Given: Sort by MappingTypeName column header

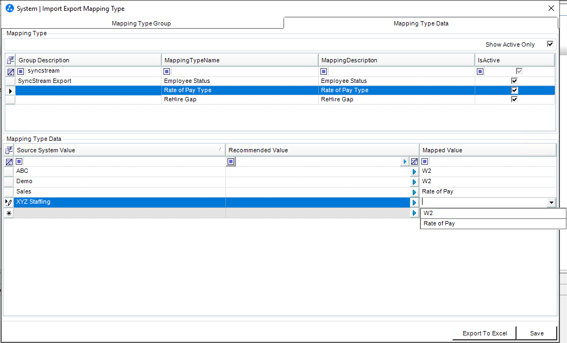Looking at the screenshot, I should tap(240, 60).
